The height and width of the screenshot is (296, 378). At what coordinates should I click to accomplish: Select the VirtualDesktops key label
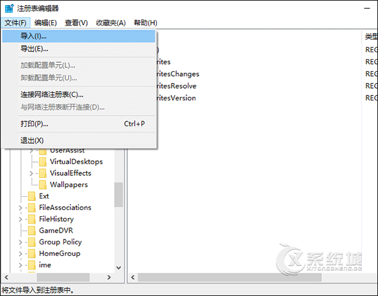[76, 162]
